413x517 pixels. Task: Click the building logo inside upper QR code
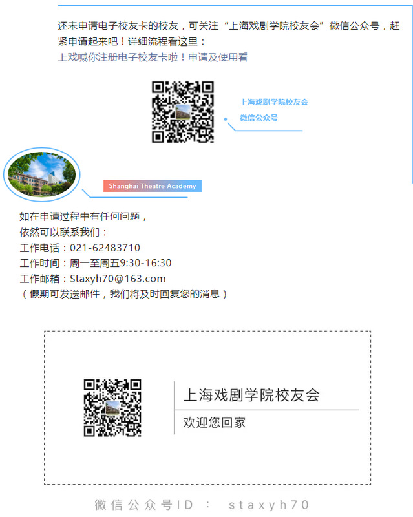click(x=183, y=112)
